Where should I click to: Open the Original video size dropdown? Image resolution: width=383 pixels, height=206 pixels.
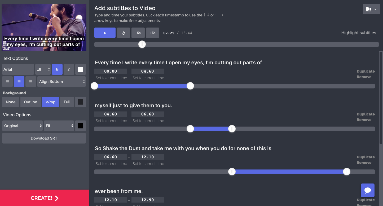(x=22, y=126)
